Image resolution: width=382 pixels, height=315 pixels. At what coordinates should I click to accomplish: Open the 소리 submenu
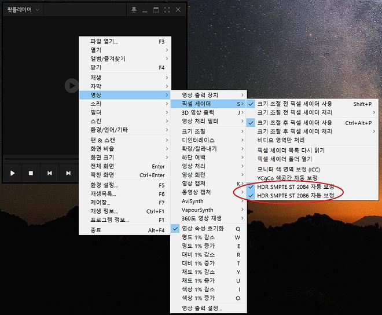pyautogui.click(x=125, y=104)
